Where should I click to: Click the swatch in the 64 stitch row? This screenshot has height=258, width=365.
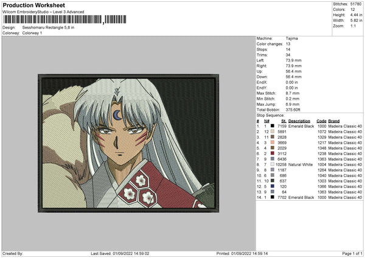click(273, 192)
